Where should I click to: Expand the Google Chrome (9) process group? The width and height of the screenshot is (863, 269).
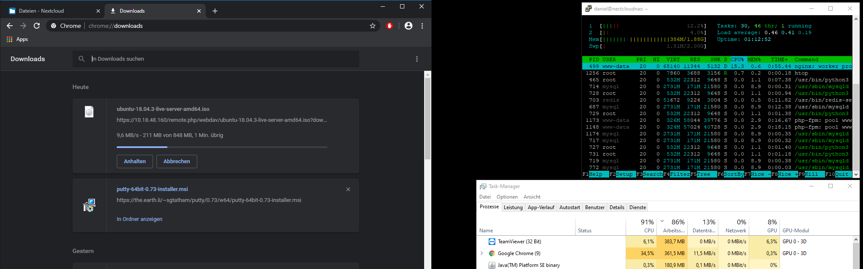[x=482, y=253]
